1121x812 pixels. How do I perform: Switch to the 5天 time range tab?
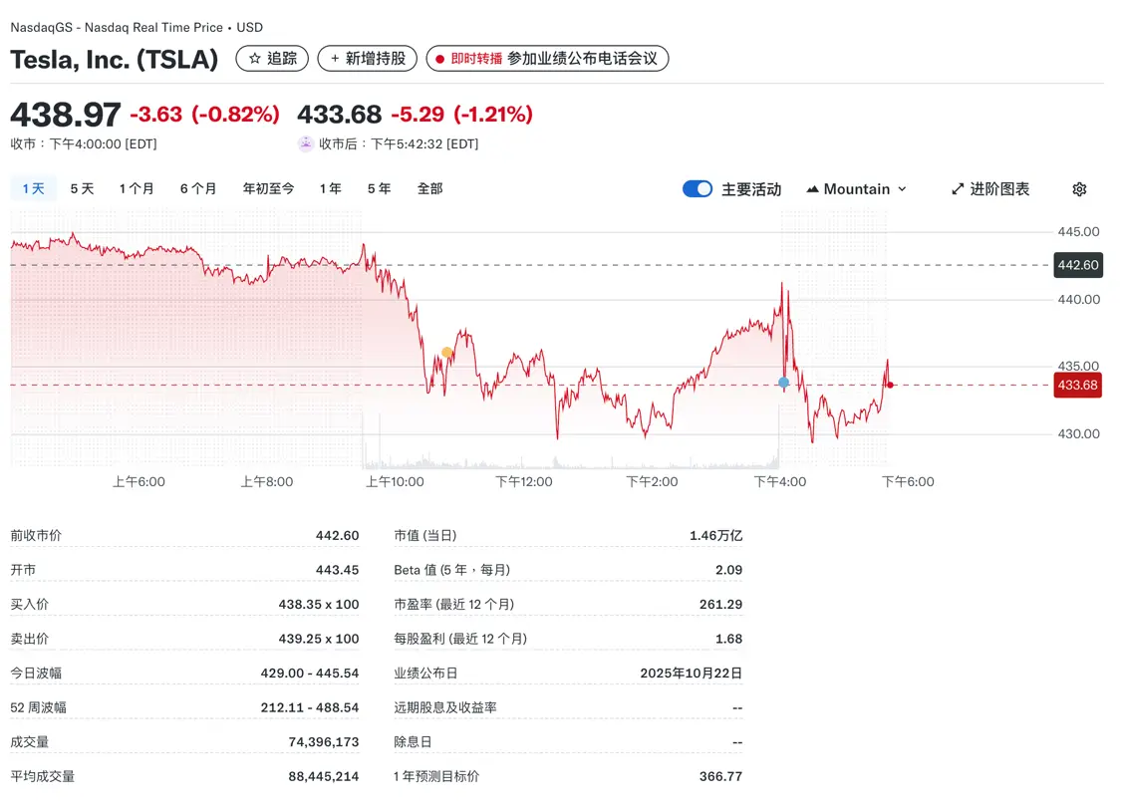(x=82, y=187)
